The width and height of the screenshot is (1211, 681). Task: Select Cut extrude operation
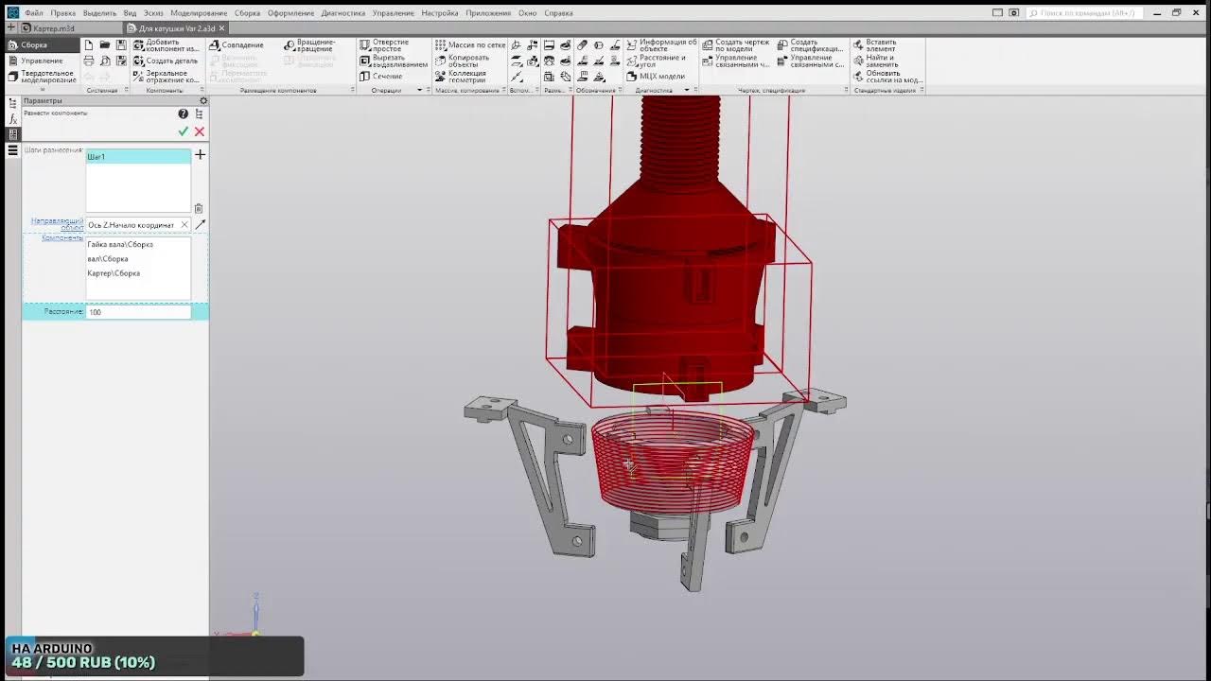click(x=394, y=61)
